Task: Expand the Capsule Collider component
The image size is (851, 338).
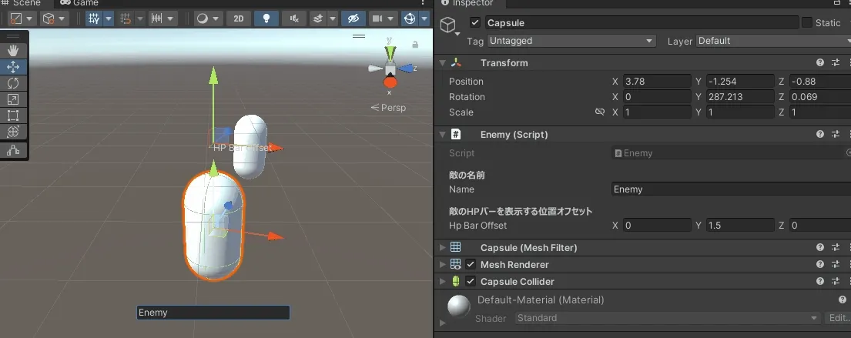Action: tap(442, 282)
